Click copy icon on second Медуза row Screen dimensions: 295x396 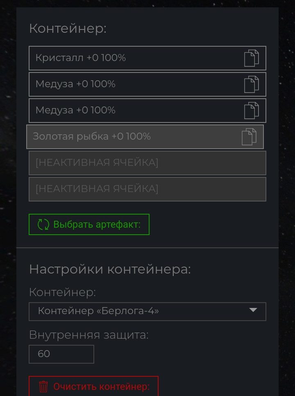pos(251,111)
